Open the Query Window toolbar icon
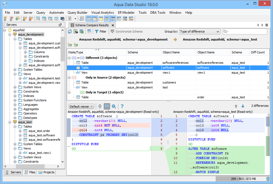 (x=38, y=19)
